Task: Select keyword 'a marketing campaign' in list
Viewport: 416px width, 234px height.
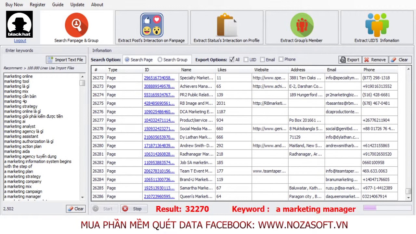Action: pos(23,191)
